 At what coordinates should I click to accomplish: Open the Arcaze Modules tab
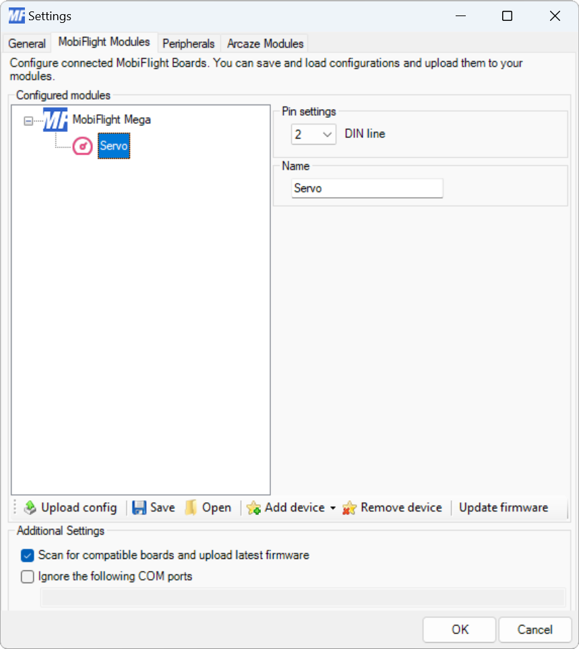tap(264, 43)
